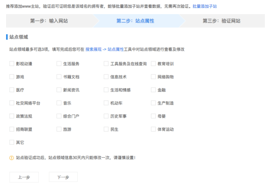Click the 站点验证成功后 warning text
The height and width of the screenshot is (190, 275).
(76, 158)
